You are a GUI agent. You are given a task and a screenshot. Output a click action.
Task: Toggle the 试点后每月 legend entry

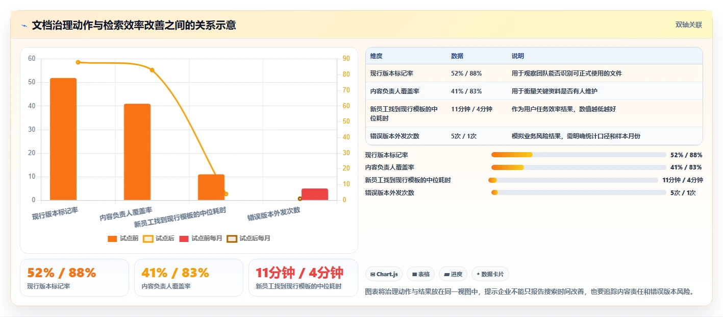click(248, 238)
